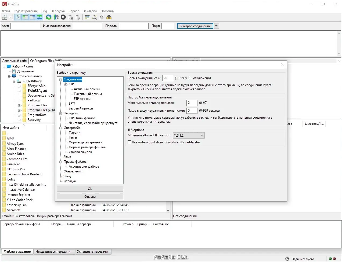Expand $Recycle.Bin folder in local tree
Image resolution: width=342 pixels, height=262 pixels.
coord(19,86)
